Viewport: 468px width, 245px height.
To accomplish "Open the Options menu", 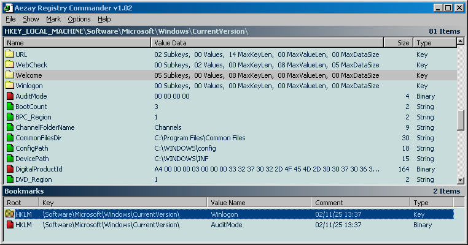I will coord(79,19).
